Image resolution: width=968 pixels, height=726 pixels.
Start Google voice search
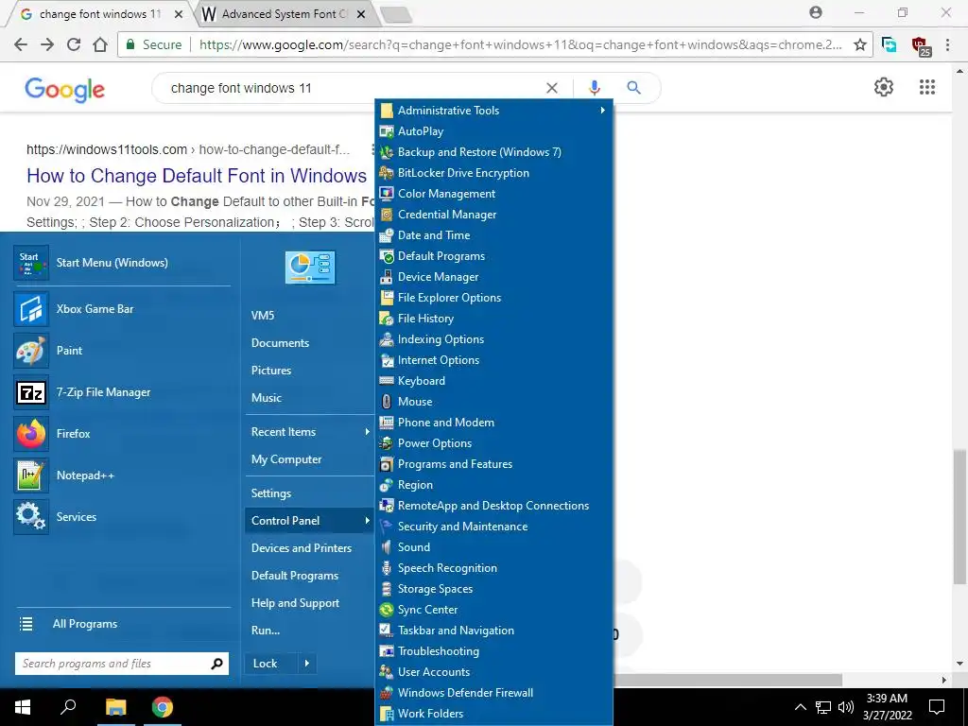coord(594,88)
